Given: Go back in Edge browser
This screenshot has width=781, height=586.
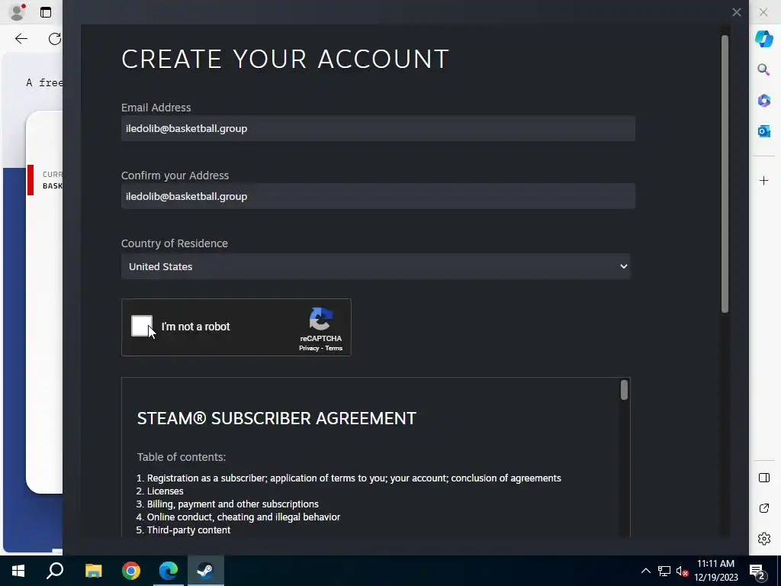Looking at the screenshot, I should [21, 38].
